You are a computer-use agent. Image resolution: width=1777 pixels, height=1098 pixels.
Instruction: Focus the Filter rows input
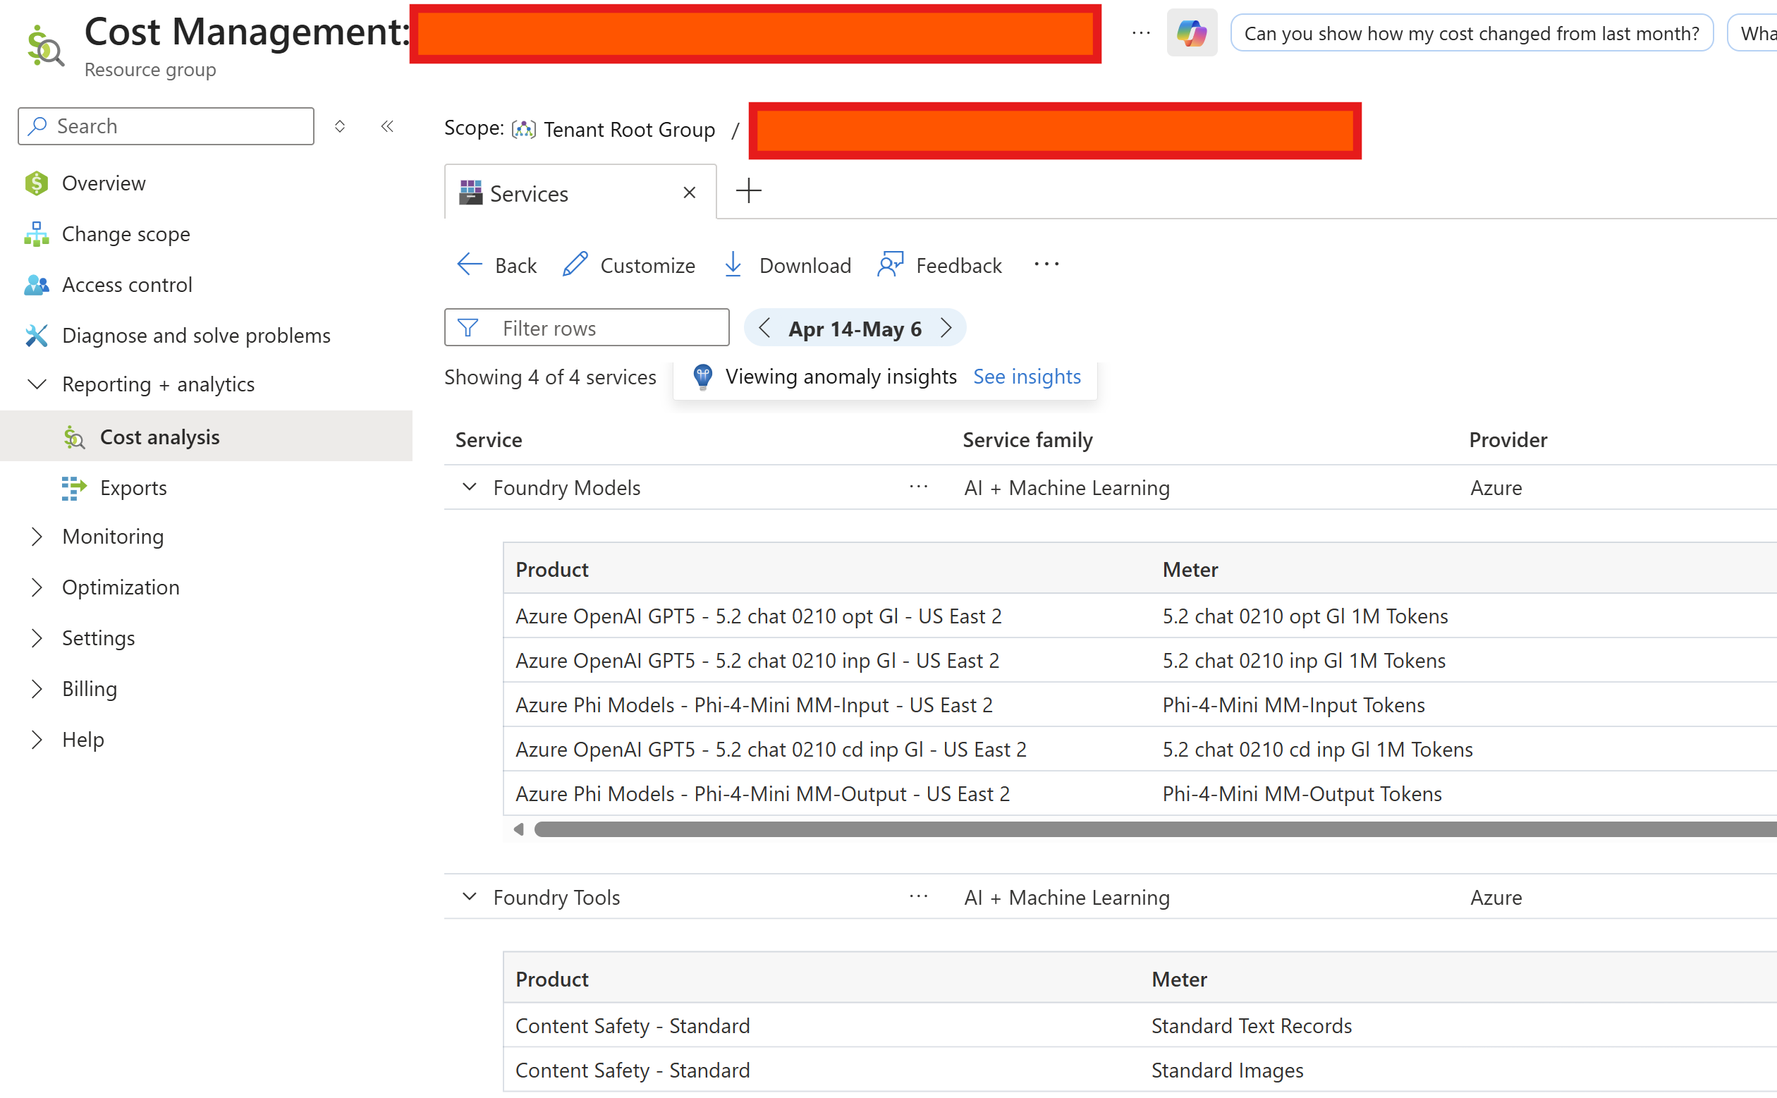pos(587,328)
